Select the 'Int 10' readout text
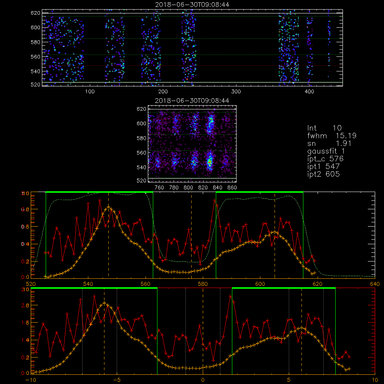 [x=324, y=128]
